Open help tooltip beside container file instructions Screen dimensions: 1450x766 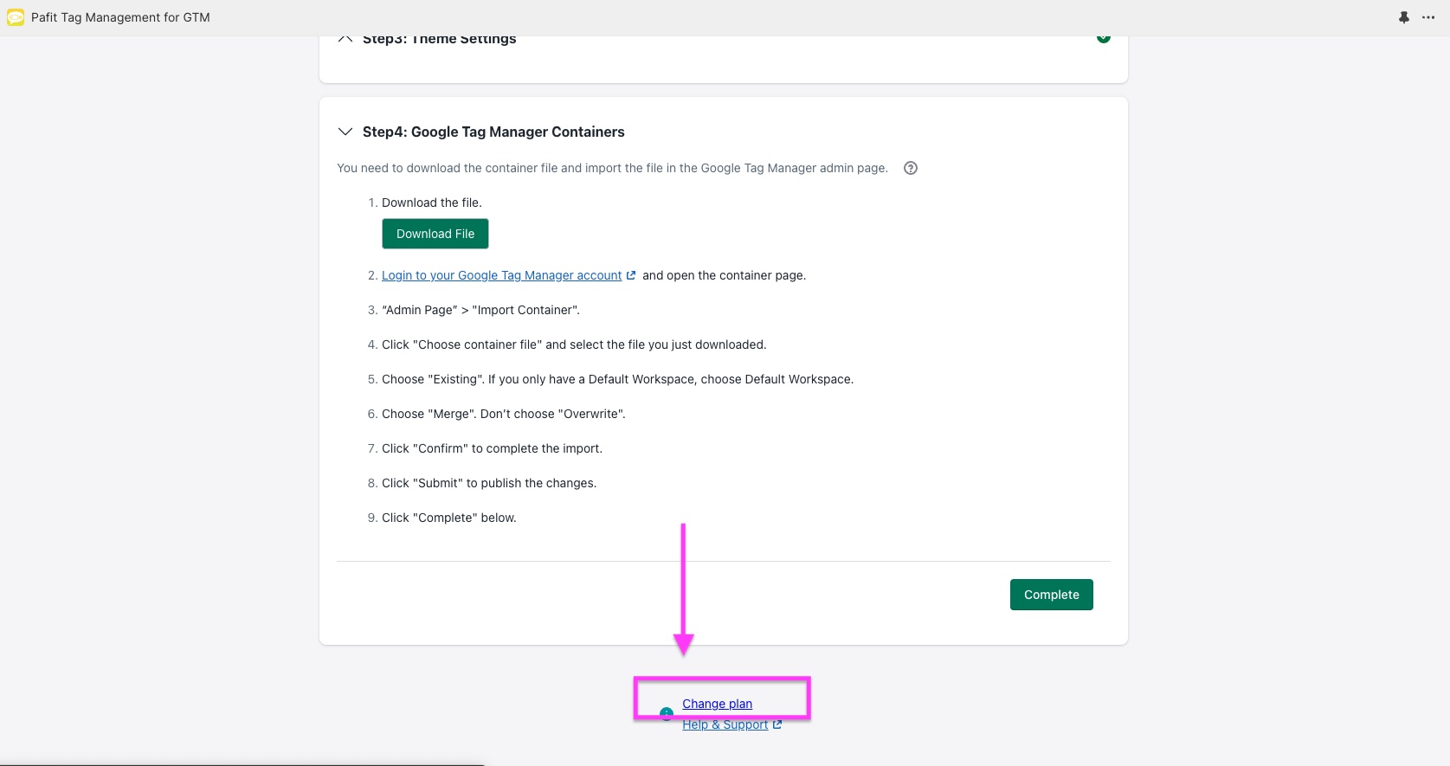tap(911, 168)
